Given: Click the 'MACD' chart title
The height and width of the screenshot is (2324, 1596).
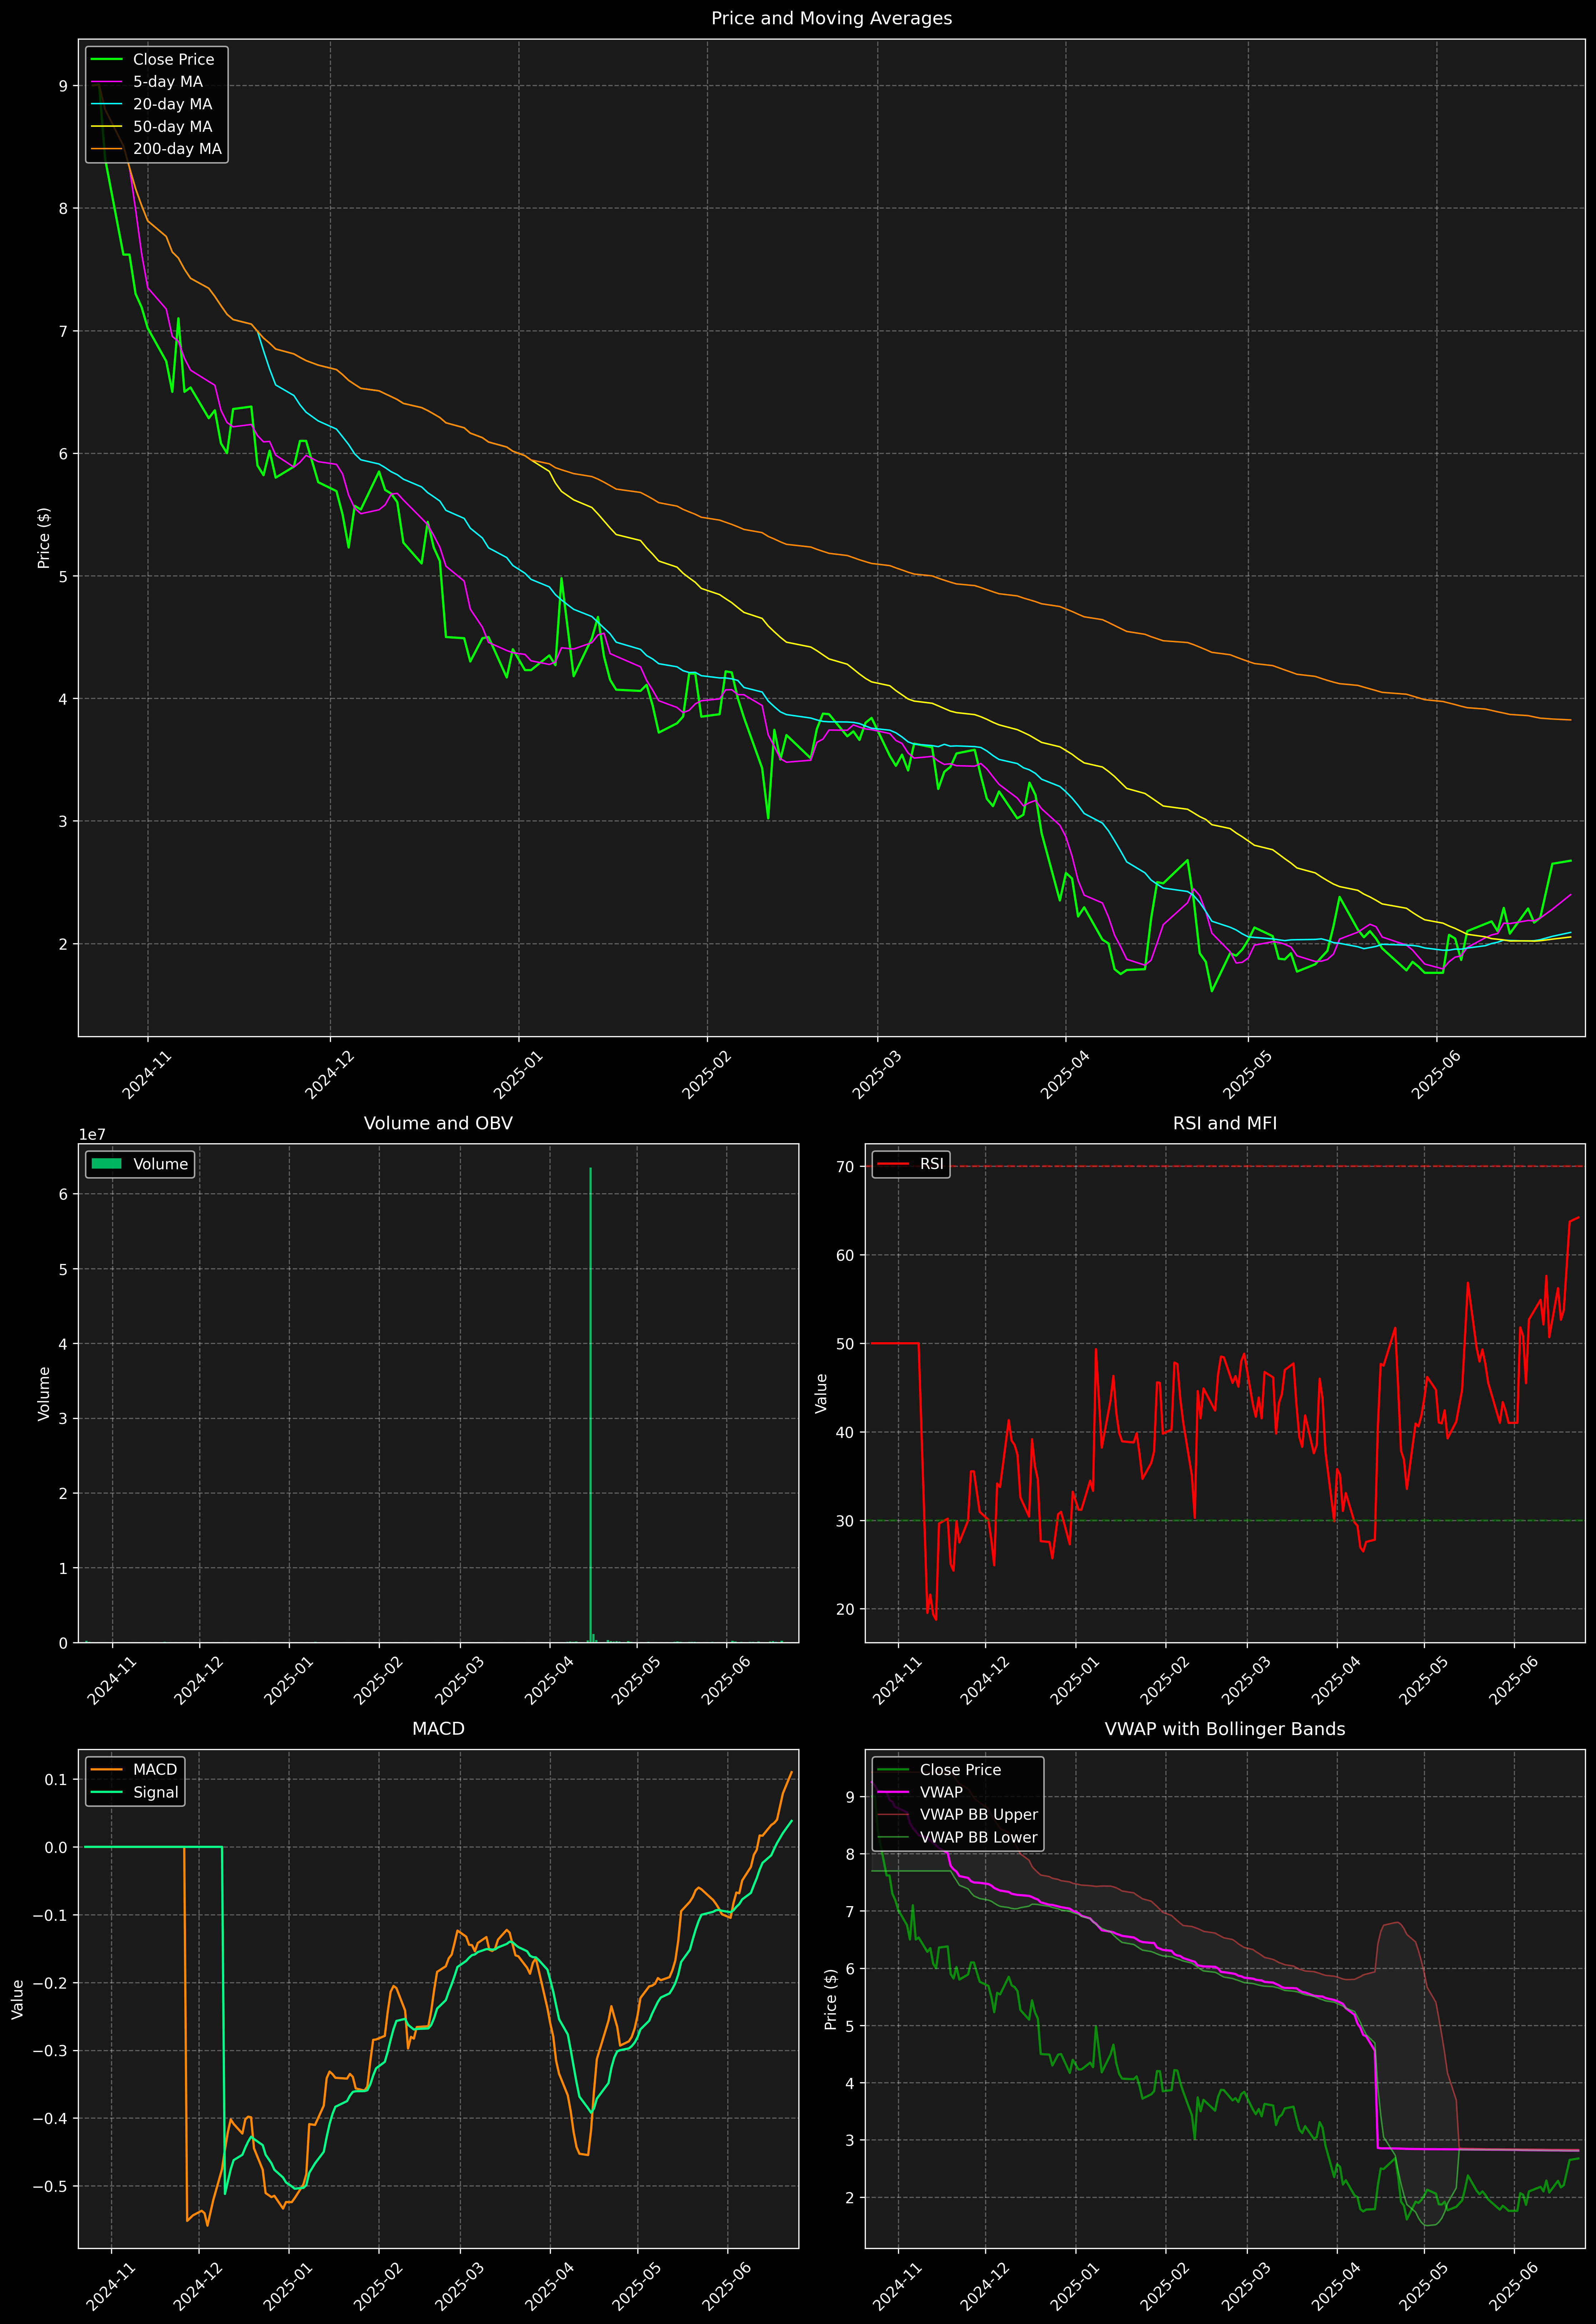Looking at the screenshot, I should [x=438, y=1729].
